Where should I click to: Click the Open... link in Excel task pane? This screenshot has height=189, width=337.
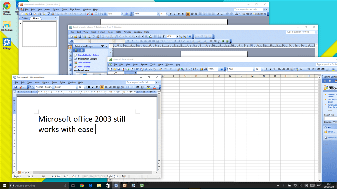point(331,132)
